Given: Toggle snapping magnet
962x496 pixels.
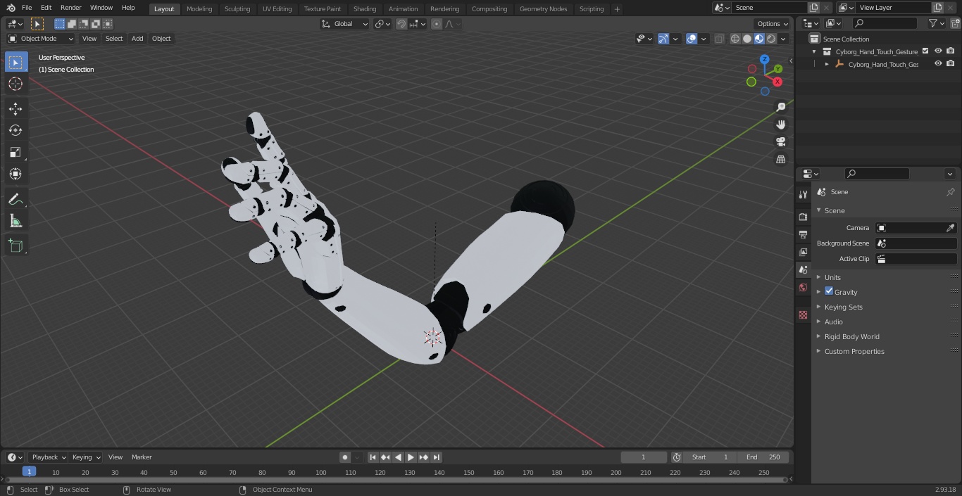Looking at the screenshot, I should point(401,24).
